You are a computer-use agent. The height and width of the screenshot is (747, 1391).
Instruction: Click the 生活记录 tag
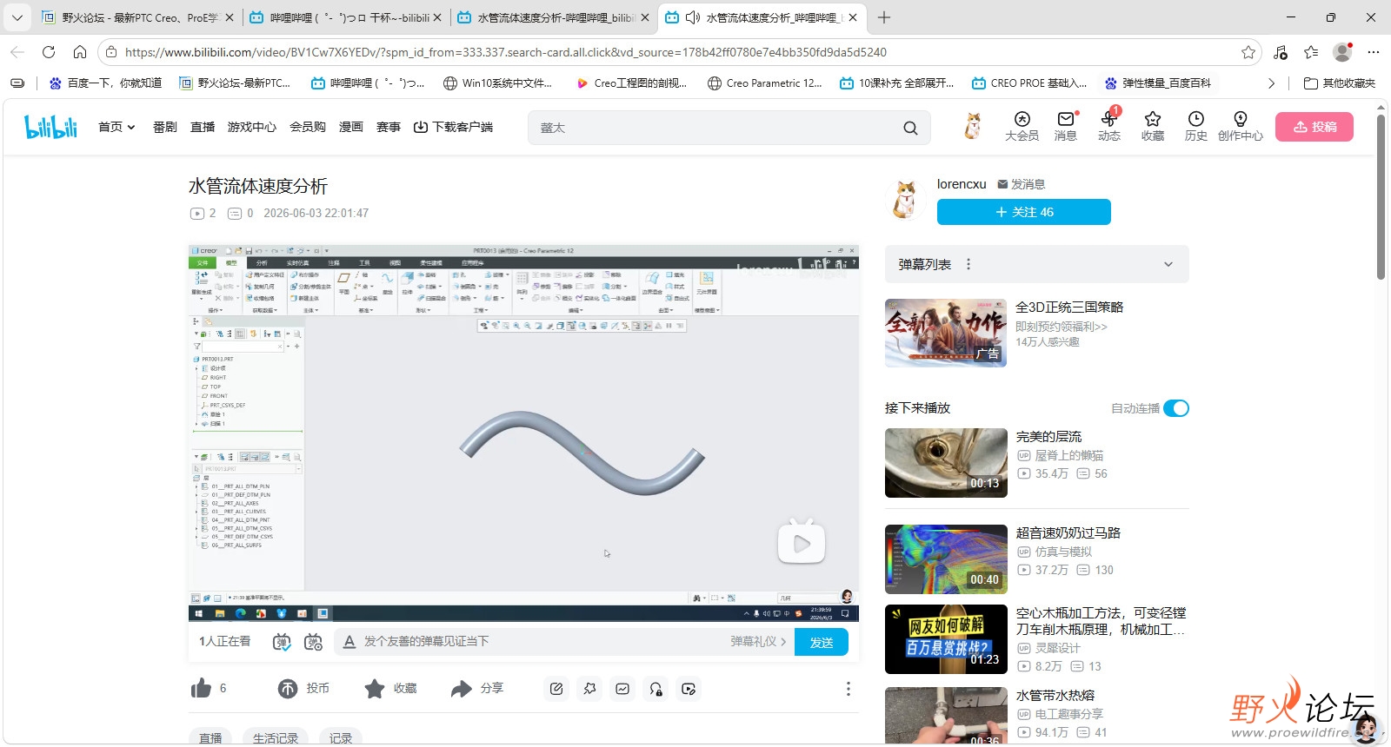tap(276, 737)
